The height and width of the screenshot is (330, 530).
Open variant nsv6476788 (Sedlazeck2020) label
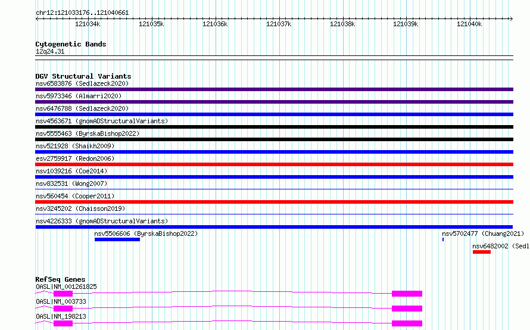(82, 108)
